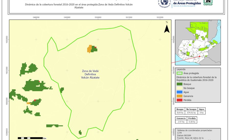The height and width of the screenshot is (140, 230).
Task: Select the pale yellow No bosque swatch
Action: point(179,88)
